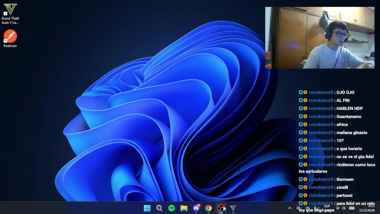Show hidden system tray icons

point(290,208)
